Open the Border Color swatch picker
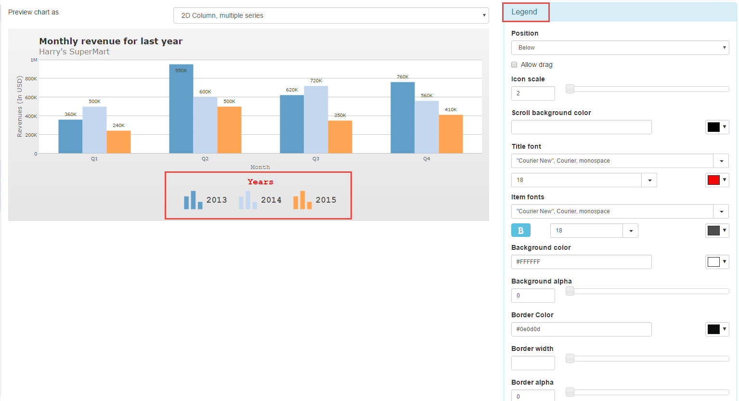This screenshot has height=401, width=739. coord(717,329)
